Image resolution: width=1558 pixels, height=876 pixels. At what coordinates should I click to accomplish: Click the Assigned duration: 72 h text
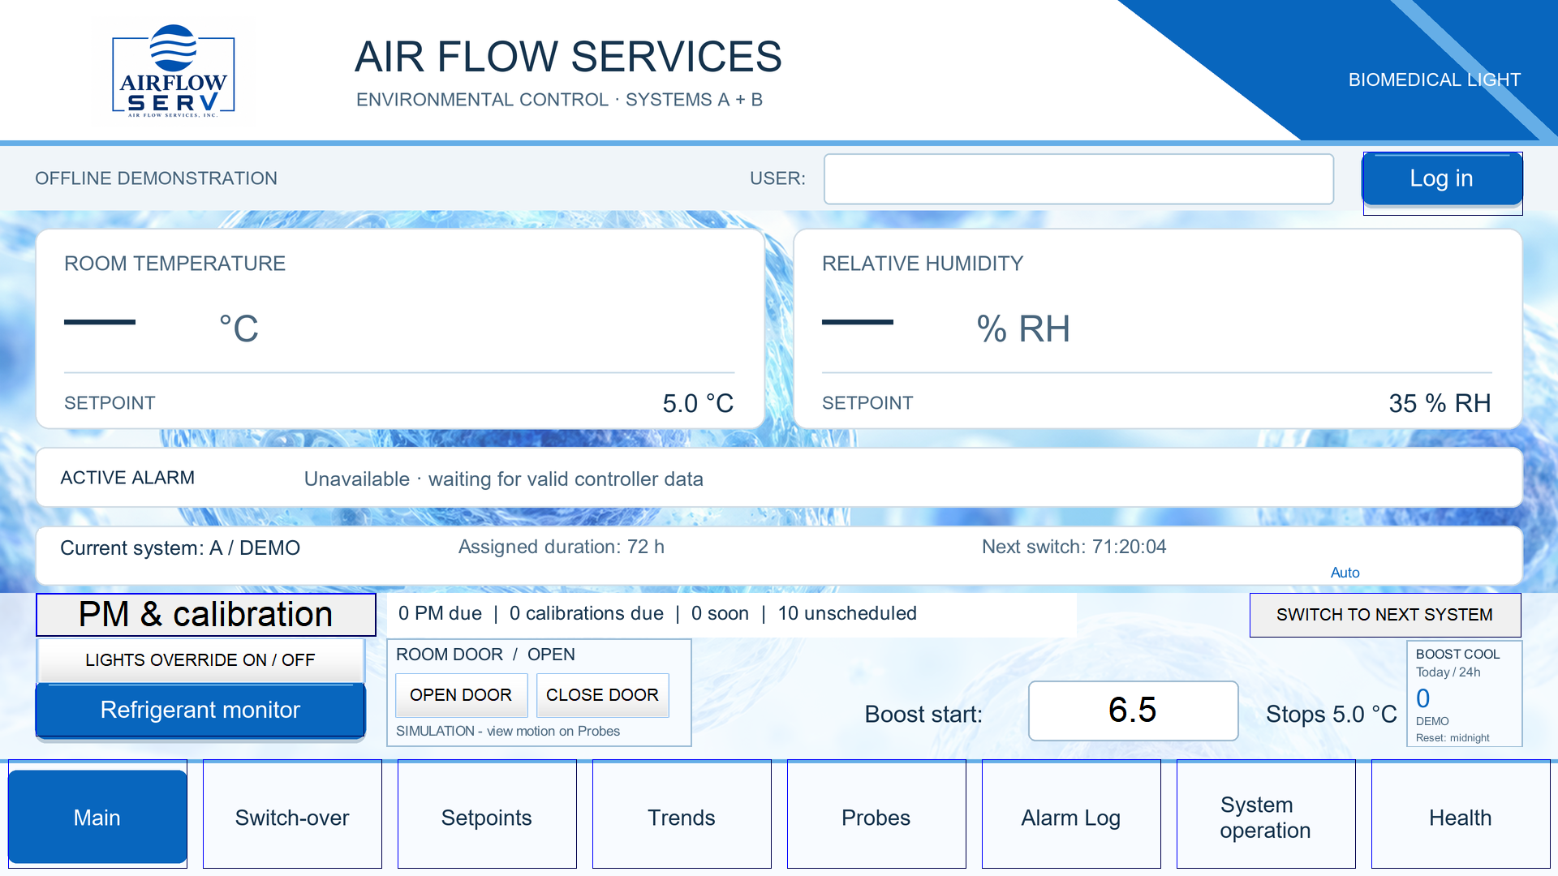pos(562,547)
